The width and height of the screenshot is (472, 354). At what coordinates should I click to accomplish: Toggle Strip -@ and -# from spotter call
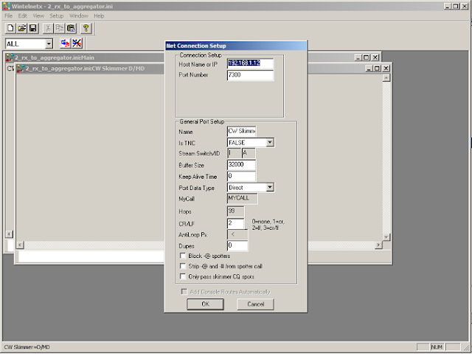coord(183,266)
